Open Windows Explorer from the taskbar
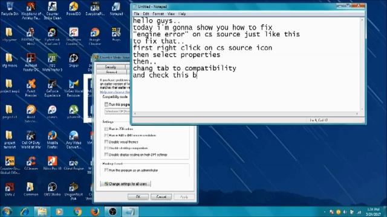387x217 pixels. coord(42,212)
